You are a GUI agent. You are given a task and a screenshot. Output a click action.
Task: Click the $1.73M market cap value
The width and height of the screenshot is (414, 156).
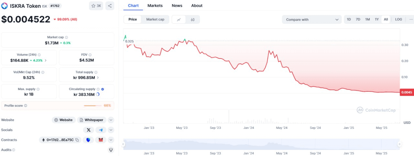51,43
